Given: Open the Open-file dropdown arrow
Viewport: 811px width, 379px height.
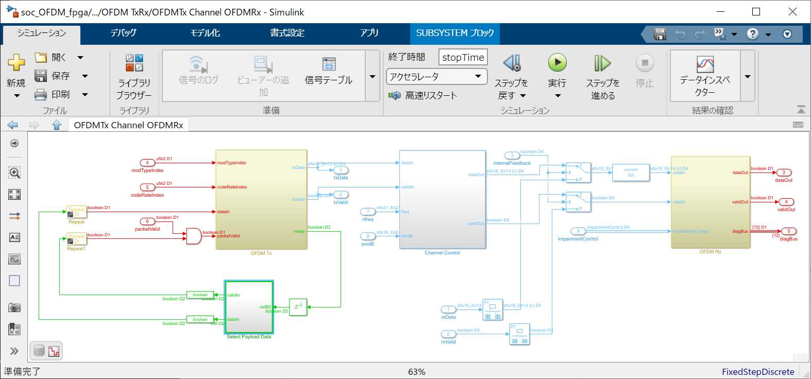Looking at the screenshot, I should pos(80,58).
